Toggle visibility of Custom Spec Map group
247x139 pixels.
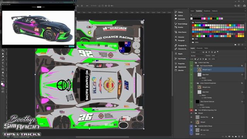(x=191, y=63)
